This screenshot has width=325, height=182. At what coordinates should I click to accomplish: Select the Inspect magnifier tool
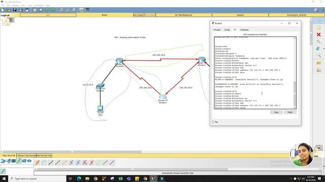319,41
